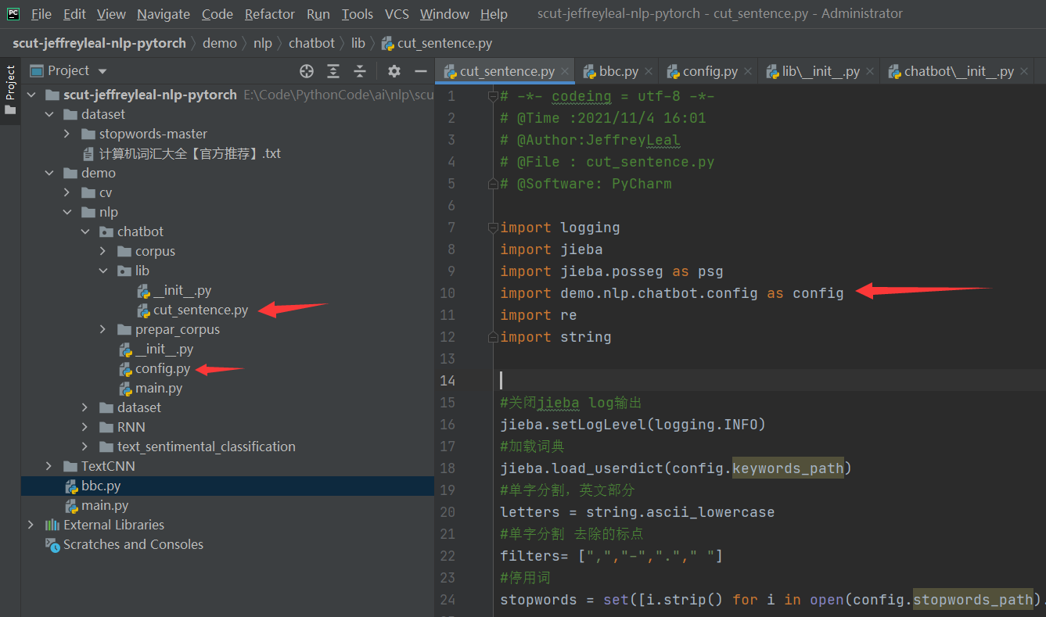Click line number 14 in the editor gutter
This screenshot has height=617, width=1046.
click(x=447, y=381)
